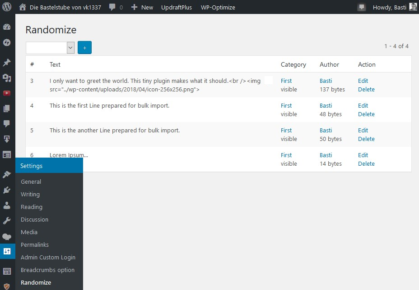Open the First category link for entry 5
Viewport: 419px width, 290px height.
pos(286,130)
